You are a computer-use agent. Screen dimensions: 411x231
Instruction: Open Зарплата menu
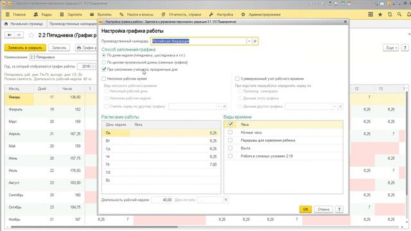tap(74, 14)
